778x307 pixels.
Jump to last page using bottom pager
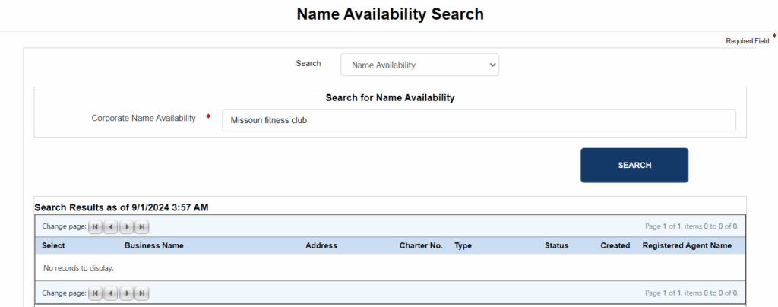(141, 293)
